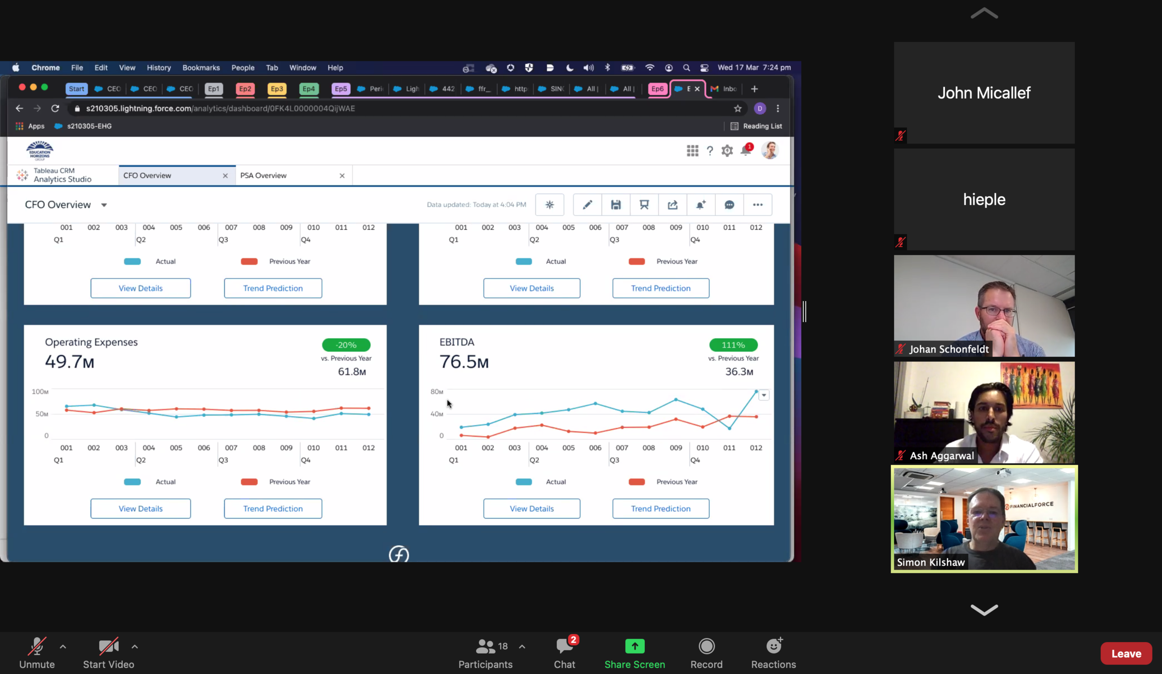Click the share dashboard arrow icon
Image resolution: width=1162 pixels, height=674 pixels.
click(x=672, y=205)
